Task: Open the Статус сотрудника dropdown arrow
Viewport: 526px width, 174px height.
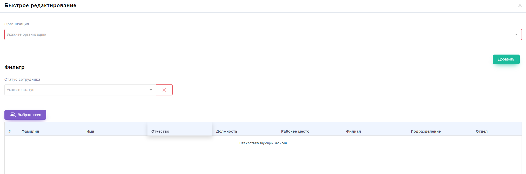Action: pos(151,90)
